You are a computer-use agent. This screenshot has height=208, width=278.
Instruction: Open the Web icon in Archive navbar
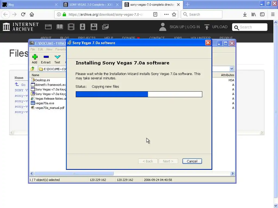48,27
